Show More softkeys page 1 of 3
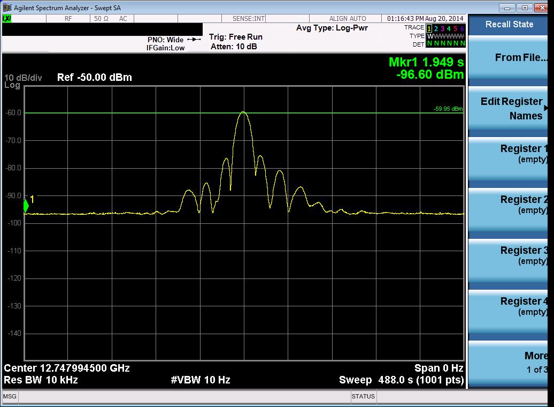Viewport: 554px width, 407px height. click(x=511, y=362)
